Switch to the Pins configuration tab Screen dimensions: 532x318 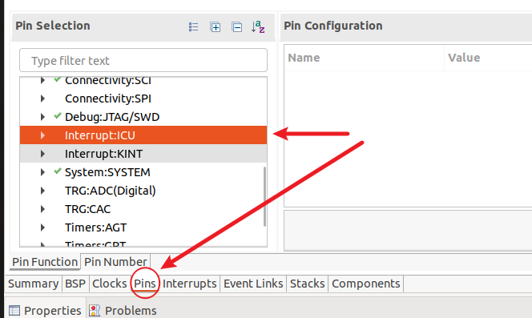pos(145,284)
